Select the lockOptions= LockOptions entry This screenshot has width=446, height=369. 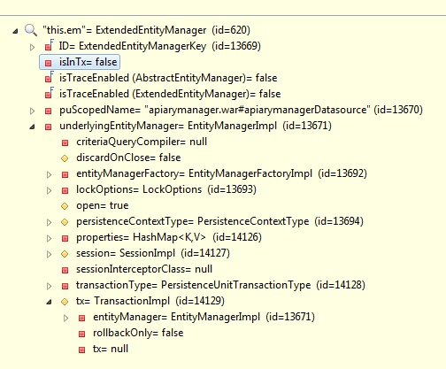166,189
